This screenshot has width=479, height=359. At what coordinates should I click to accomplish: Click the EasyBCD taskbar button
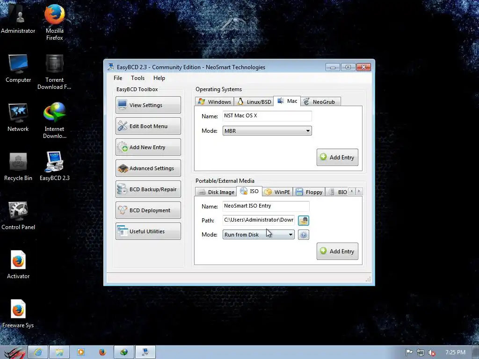click(145, 352)
